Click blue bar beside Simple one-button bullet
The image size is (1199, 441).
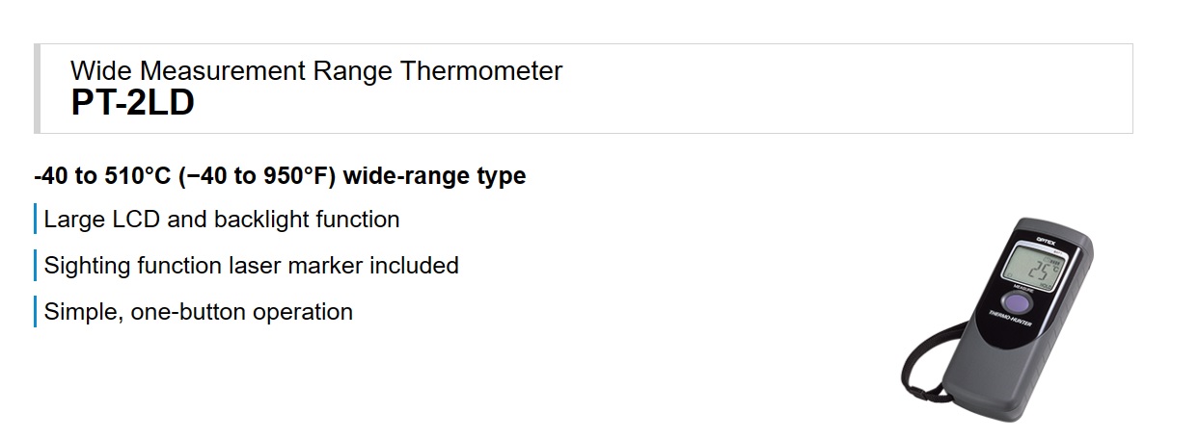click(x=35, y=312)
